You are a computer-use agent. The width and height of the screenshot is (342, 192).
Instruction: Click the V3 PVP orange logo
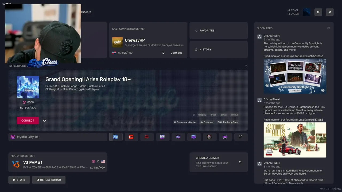pos(16,164)
